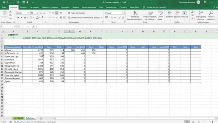
Task: Click the AutoSum sigma icon
Action: [x=192, y=12]
